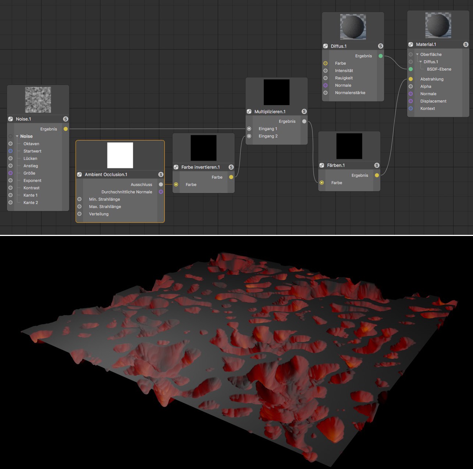Screen dimensions: 473x469
Task: Collapse the Noise group in Noise.1 node
Action: (17, 136)
